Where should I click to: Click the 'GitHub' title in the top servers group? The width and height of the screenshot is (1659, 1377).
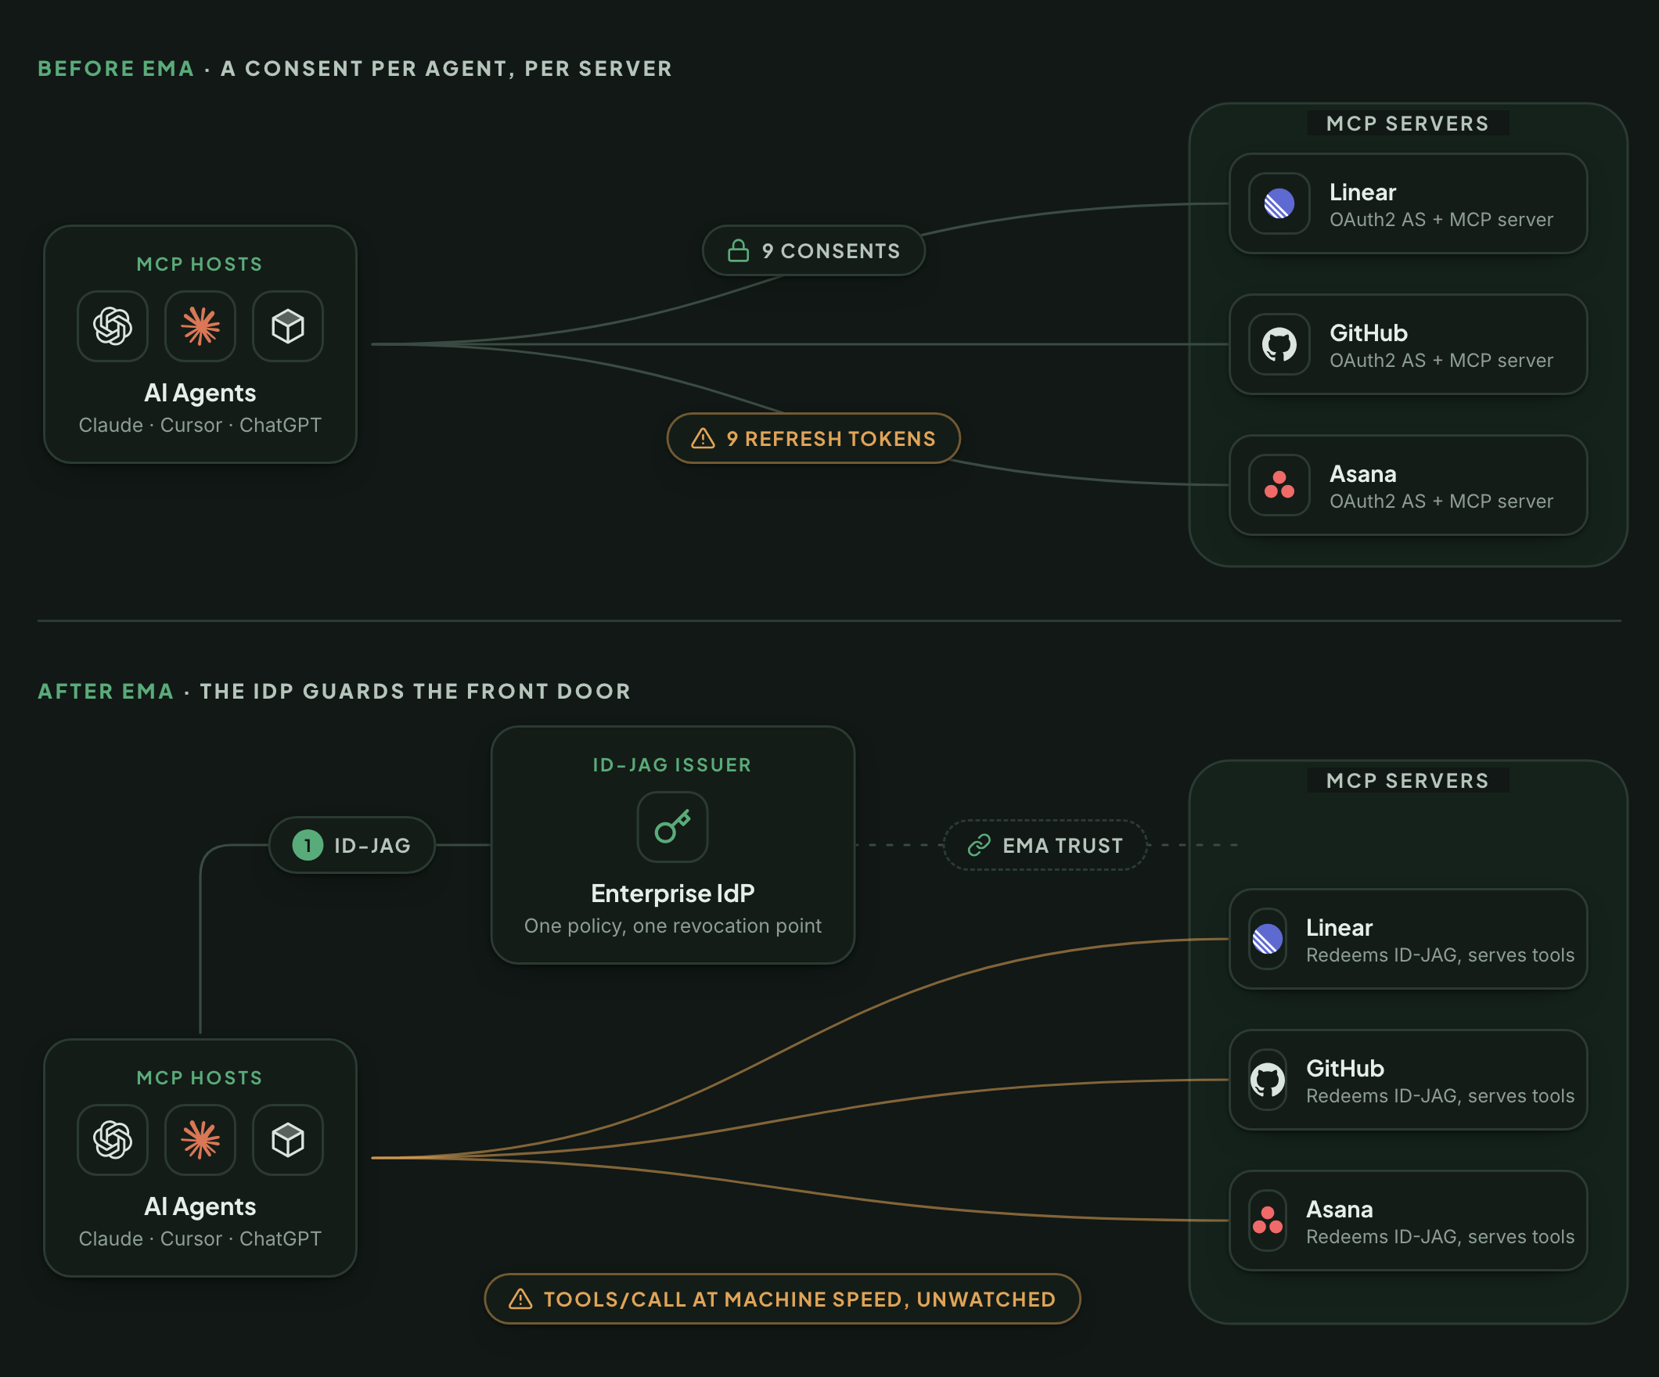1368,333
